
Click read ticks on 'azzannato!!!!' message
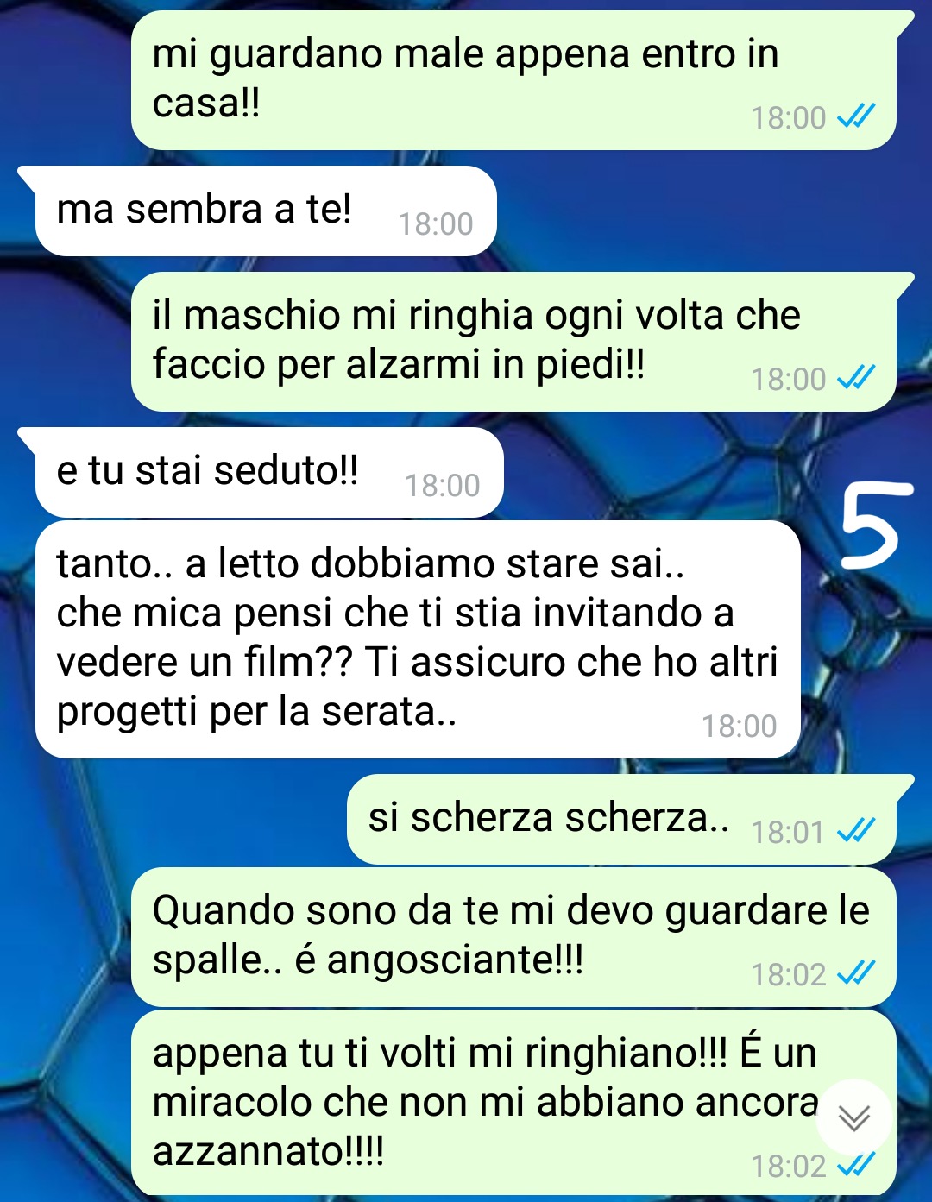click(x=857, y=1166)
